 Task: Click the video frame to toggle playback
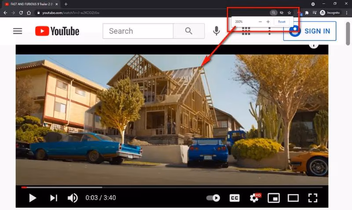(x=172, y=119)
